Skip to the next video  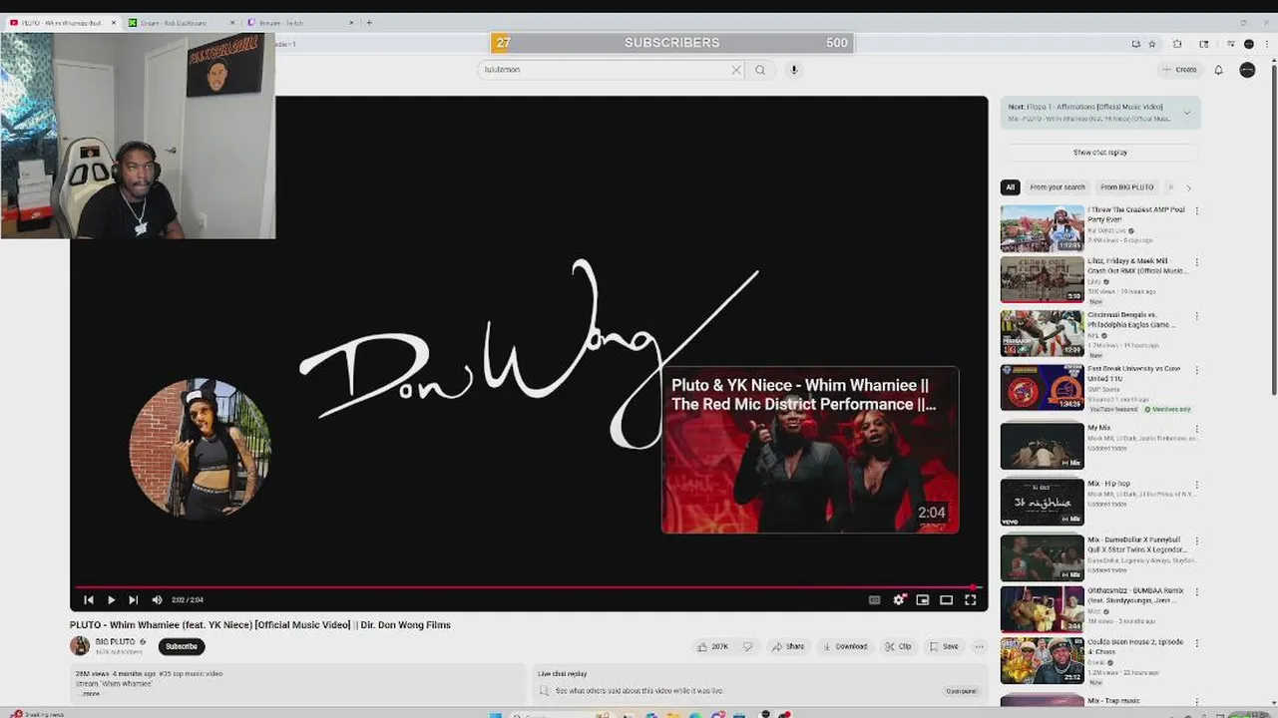tap(133, 599)
